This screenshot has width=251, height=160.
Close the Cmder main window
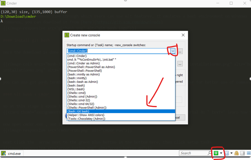pos(245,3)
